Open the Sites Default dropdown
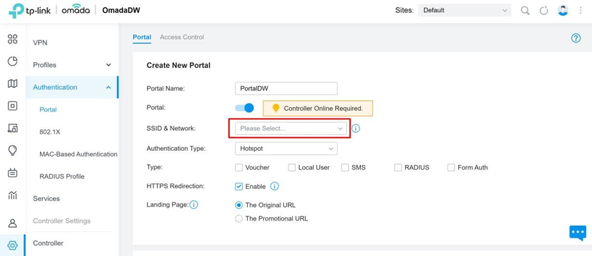592x256 pixels. tap(465, 10)
